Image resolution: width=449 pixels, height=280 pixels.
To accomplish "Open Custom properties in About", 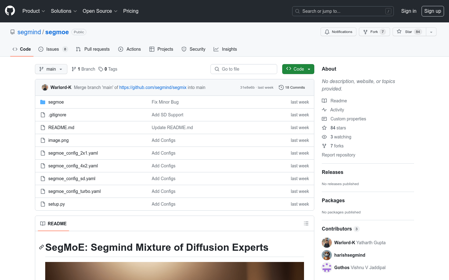I will coord(344,119).
